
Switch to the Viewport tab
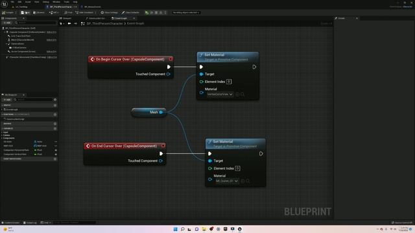(65, 18)
